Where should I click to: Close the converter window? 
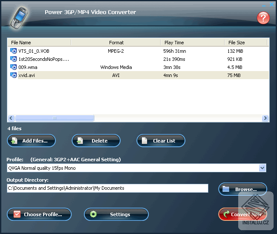tap(271, 5)
